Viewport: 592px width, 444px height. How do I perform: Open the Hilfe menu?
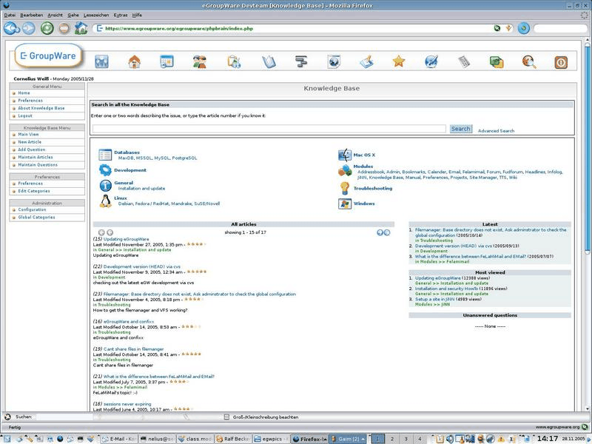point(137,15)
